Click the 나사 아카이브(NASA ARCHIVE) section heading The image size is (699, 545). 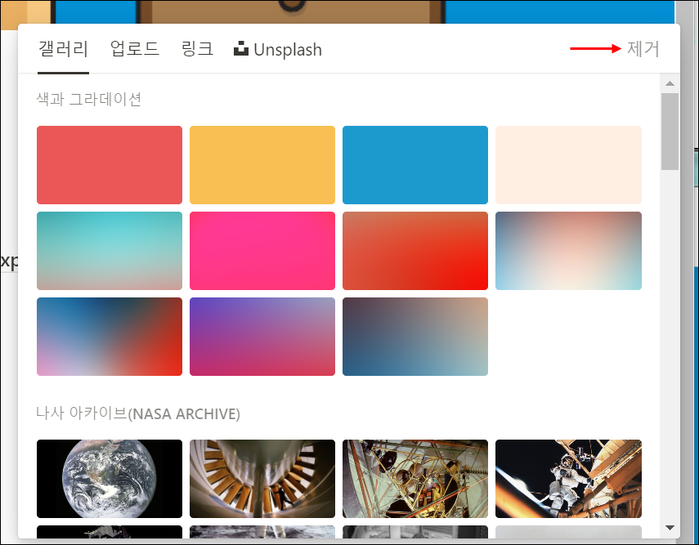click(138, 413)
